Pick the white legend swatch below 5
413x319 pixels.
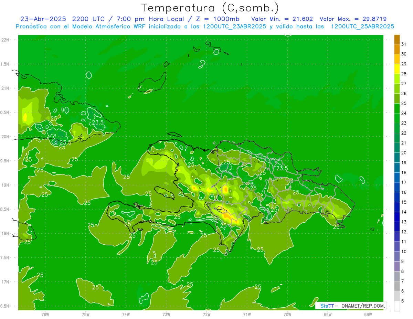397,306
